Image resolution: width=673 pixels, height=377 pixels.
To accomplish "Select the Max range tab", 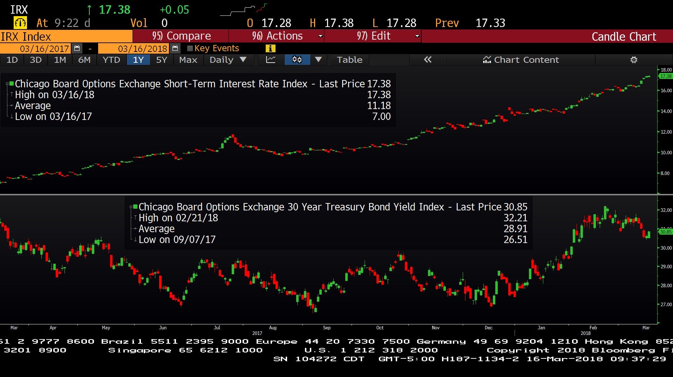I will [x=188, y=60].
